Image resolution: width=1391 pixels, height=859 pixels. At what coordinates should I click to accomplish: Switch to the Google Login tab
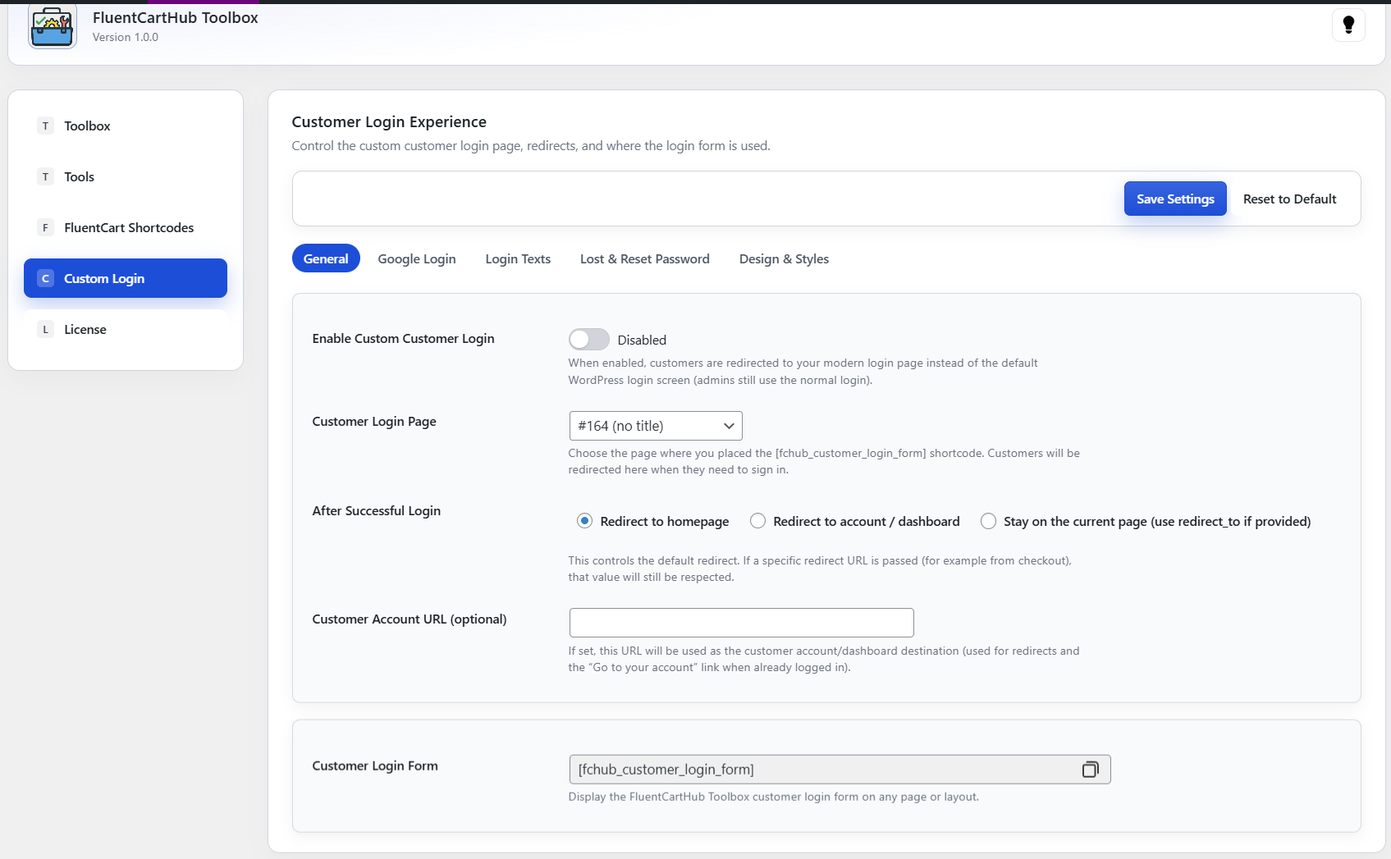pos(416,259)
